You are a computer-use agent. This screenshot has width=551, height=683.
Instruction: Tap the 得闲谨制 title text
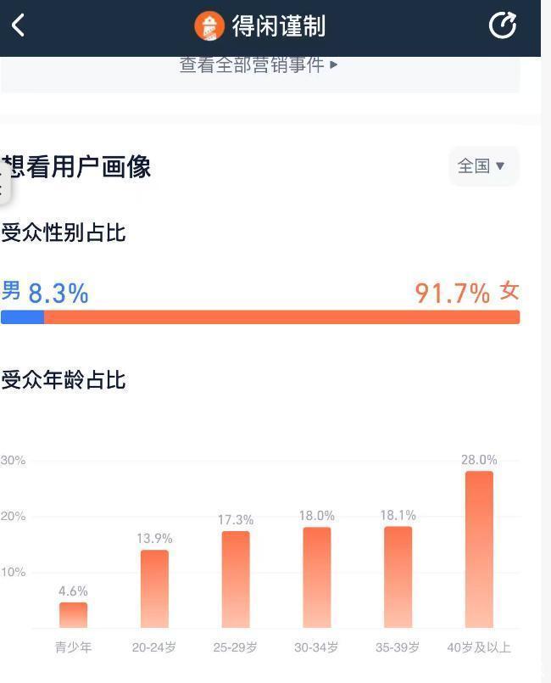coord(279,26)
